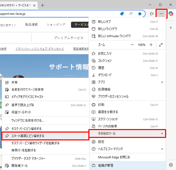Select スタート画面にピン留めする
The width and height of the screenshot is (176, 170).
click(x=45, y=136)
